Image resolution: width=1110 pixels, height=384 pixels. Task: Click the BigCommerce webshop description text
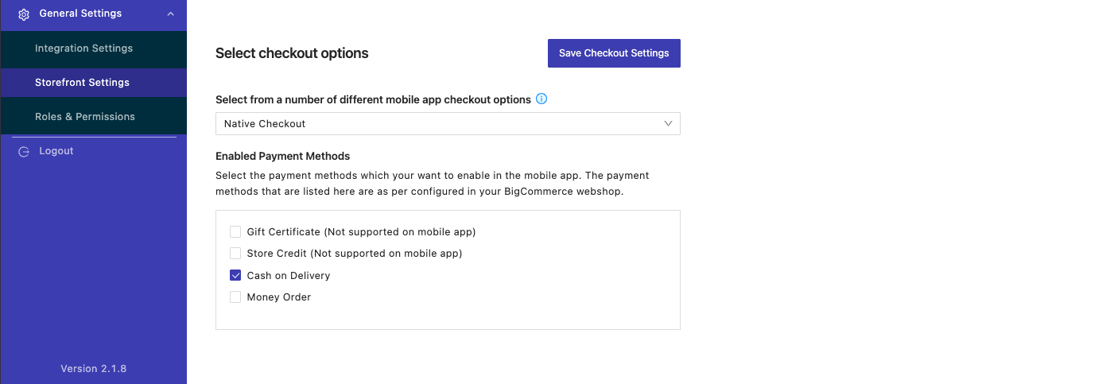coord(433,184)
